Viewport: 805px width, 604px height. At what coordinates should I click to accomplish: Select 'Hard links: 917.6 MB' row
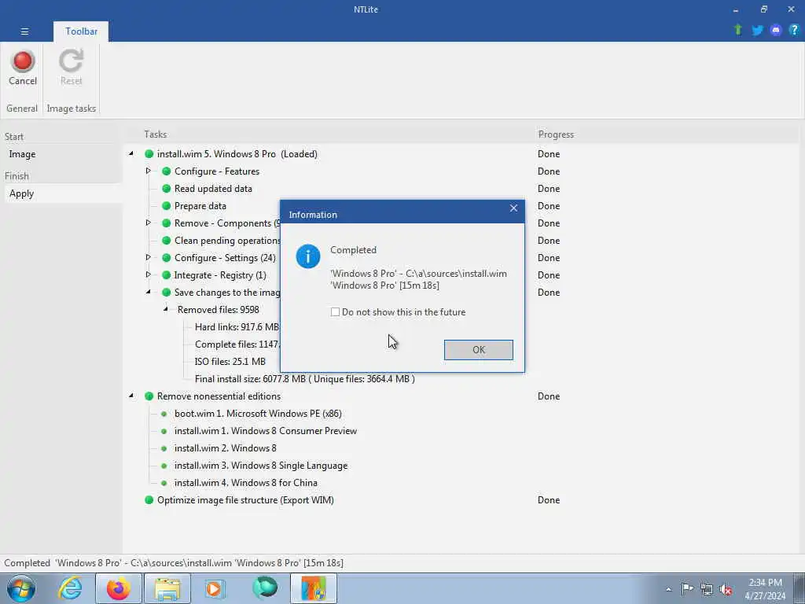237,326
